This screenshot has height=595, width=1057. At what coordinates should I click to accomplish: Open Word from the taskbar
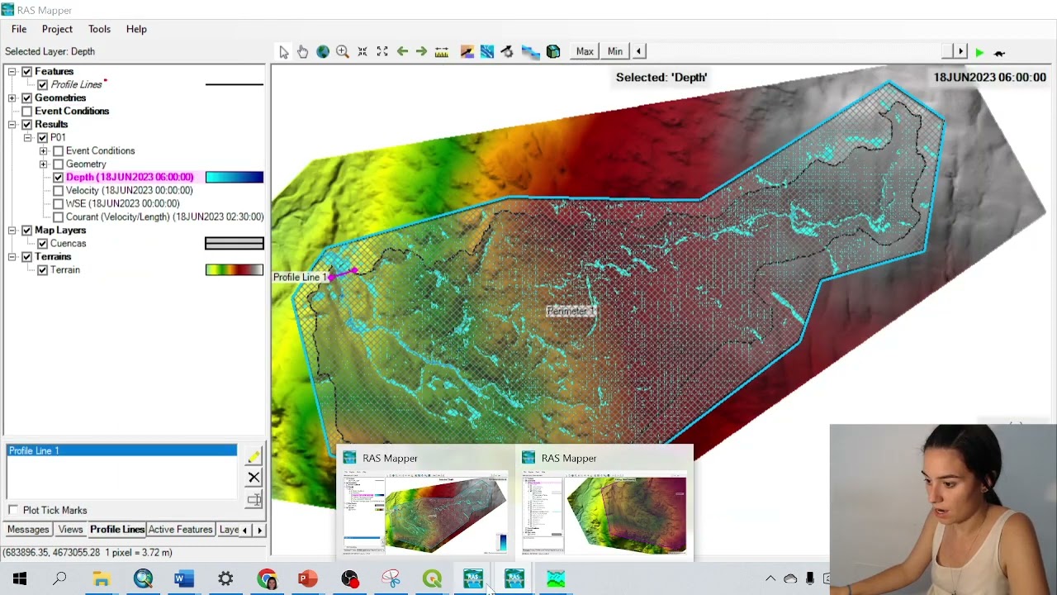click(x=183, y=579)
